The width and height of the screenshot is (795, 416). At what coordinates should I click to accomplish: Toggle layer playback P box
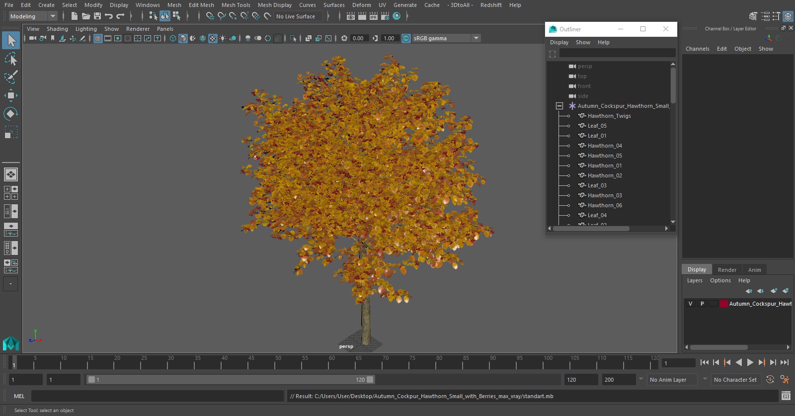pos(702,304)
